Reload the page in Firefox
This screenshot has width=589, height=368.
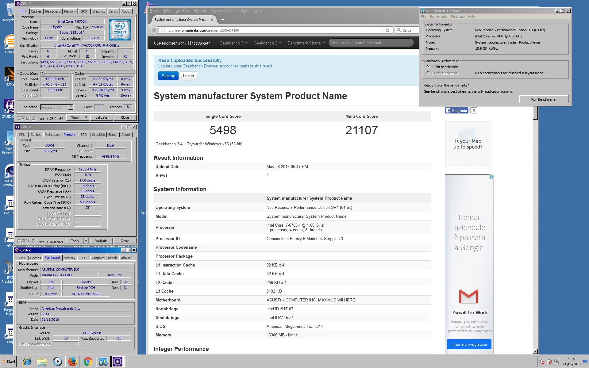(x=387, y=30)
